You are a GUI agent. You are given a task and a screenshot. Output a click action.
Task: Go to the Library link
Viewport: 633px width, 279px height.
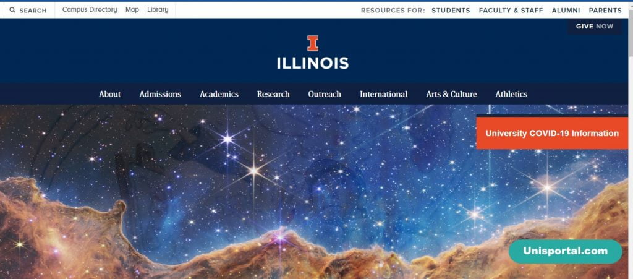[158, 10]
